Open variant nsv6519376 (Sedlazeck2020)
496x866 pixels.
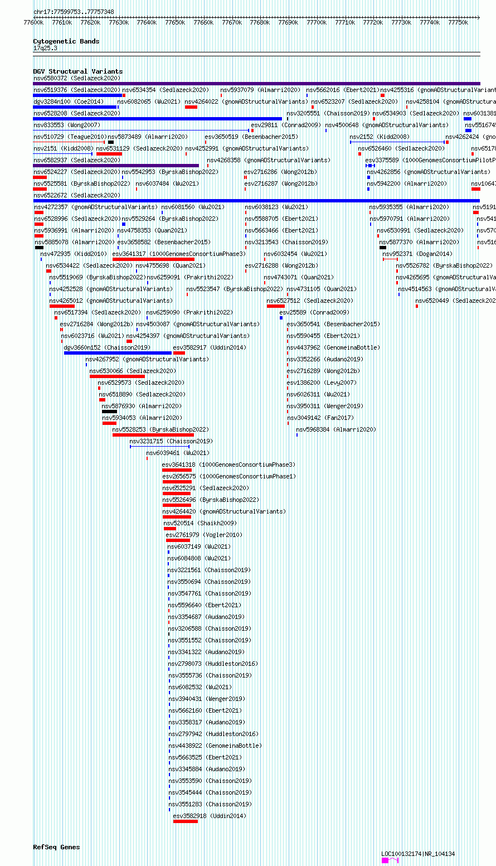(x=76, y=90)
